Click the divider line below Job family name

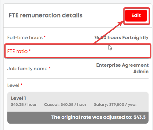pos(78,79)
